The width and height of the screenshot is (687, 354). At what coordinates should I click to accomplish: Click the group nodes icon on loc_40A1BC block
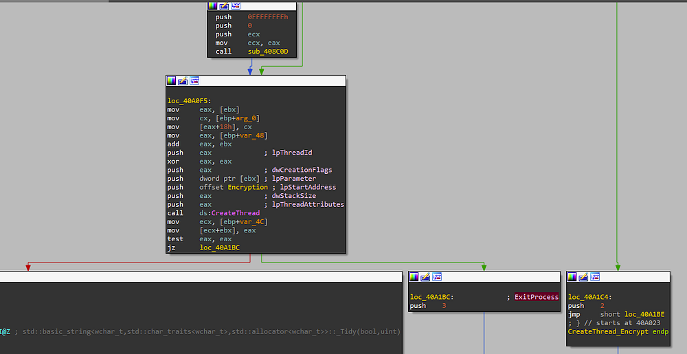click(436, 277)
